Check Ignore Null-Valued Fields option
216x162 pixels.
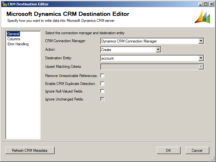(x=102, y=91)
